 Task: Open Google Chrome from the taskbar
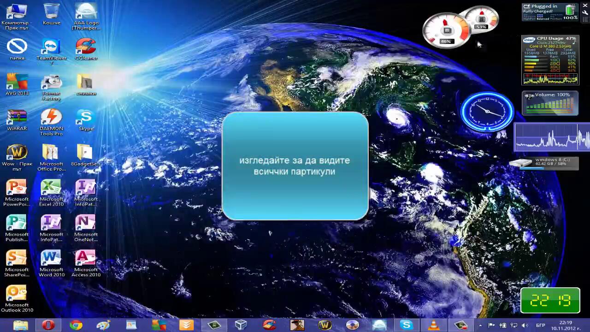76,325
